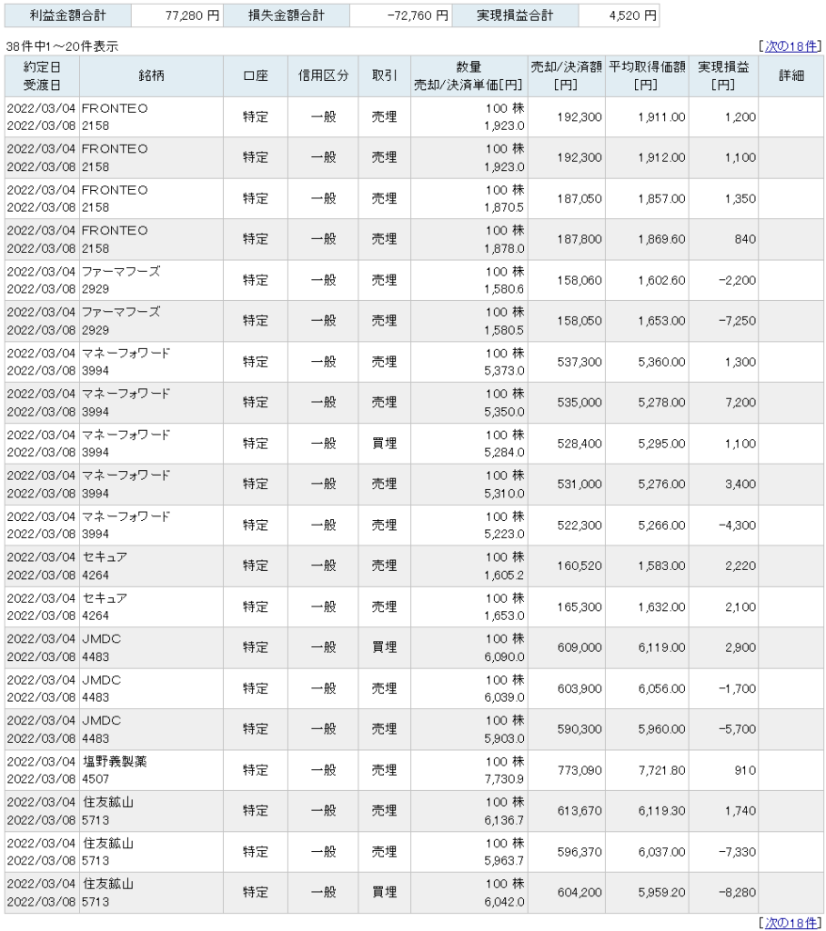This screenshot has height=931, width=826.
Task: Click the 平均取得価額 column header
Action: tap(647, 76)
